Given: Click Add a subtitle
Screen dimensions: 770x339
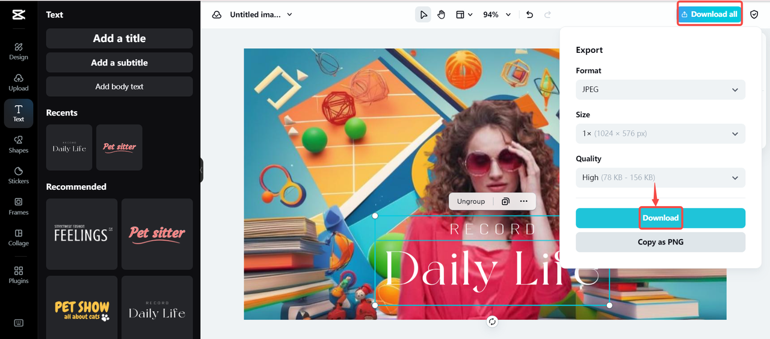Looking at the screenshot, I should (119, 63).
